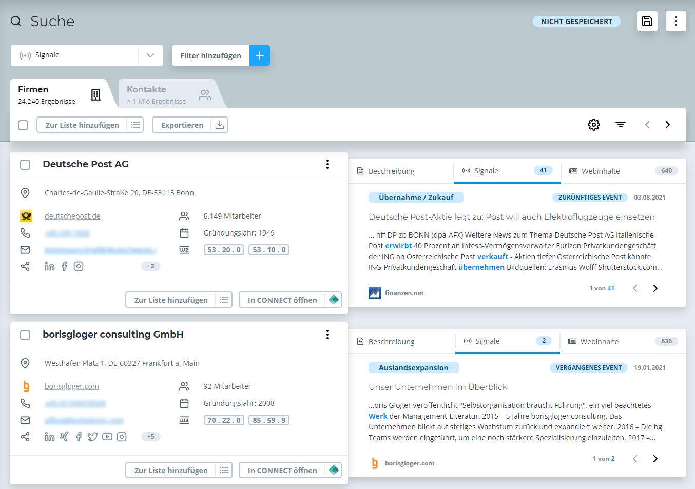
Task: Click the finanzen.net source link
Action: tap(404, 293)
